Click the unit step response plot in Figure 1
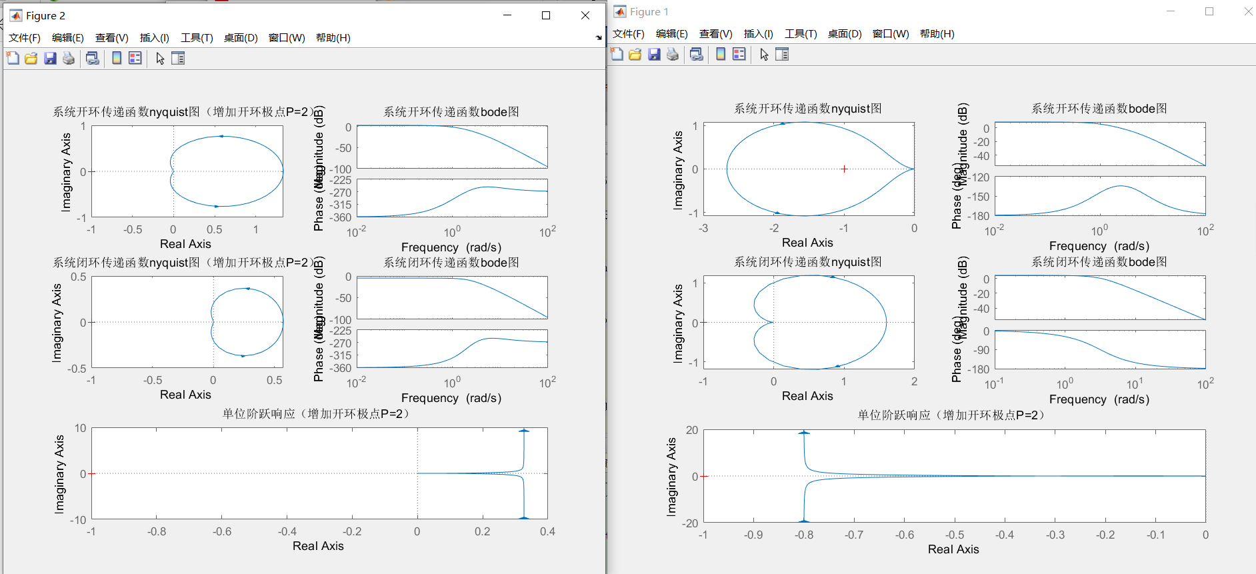Image resolution: width=1256 pixels, height=574 pixels. point(955,476)
